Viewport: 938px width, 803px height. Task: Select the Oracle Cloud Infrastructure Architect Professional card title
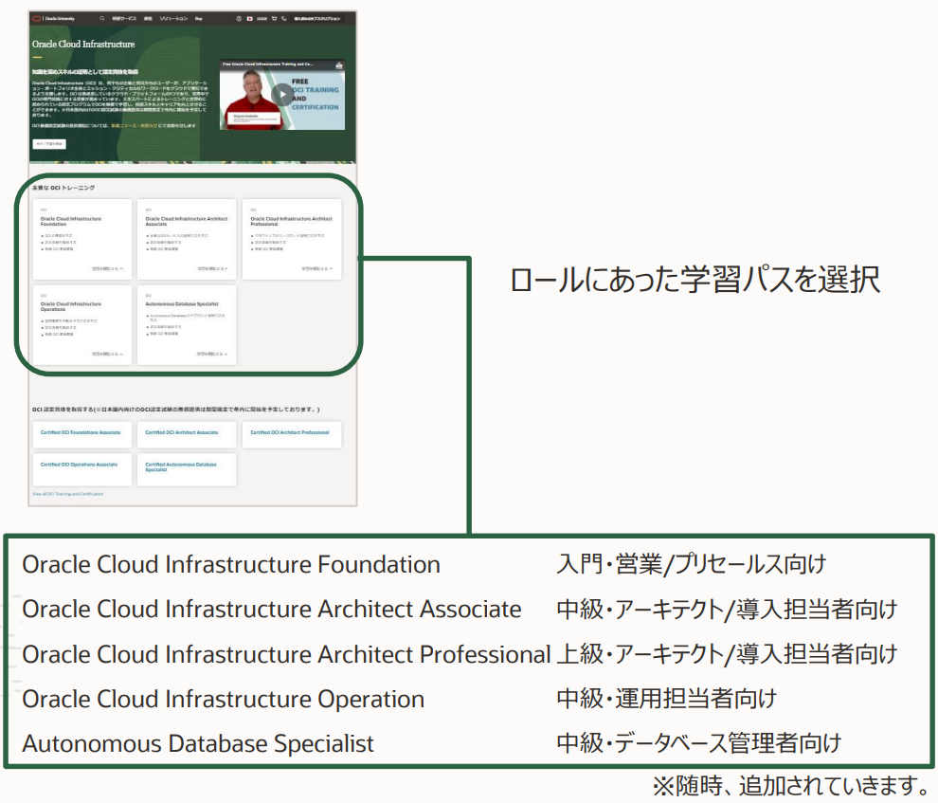291,222
